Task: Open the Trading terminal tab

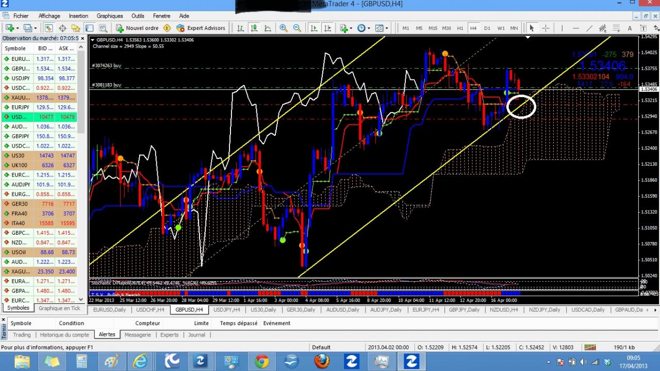Action: tap(22, 334)
